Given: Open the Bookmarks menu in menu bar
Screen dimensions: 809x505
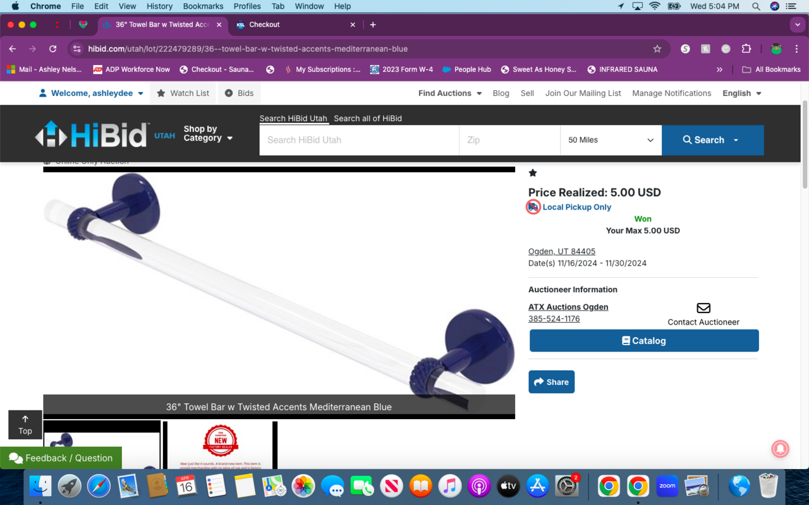Looking at the screenshot, I should [203, 6].
